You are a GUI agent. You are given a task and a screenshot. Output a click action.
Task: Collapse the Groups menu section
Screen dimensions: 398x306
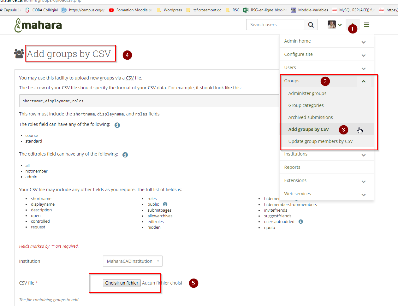click(x=364, y=81)
